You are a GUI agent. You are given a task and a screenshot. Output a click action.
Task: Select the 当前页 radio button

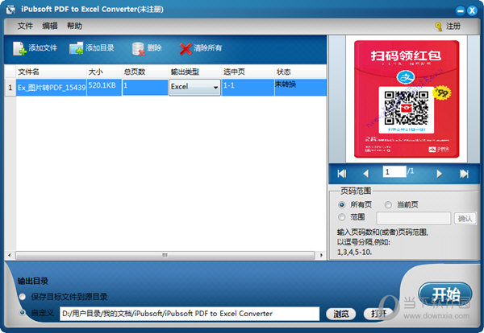(388, 204)
